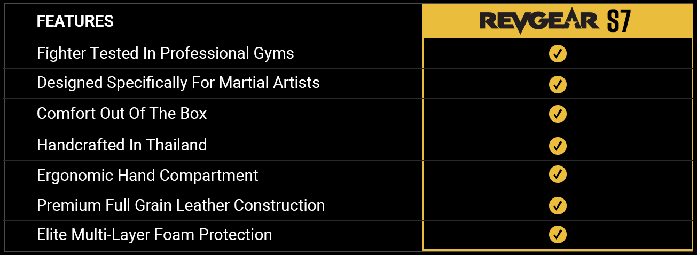Click checkmark for Elite Multi-Layer Foam Protection
697x255 pixels.
point(558,235)
